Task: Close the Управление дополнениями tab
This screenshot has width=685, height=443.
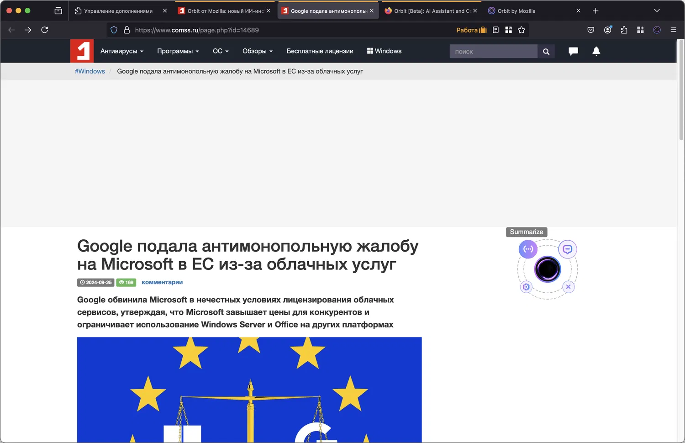Action: coord(165,11)
